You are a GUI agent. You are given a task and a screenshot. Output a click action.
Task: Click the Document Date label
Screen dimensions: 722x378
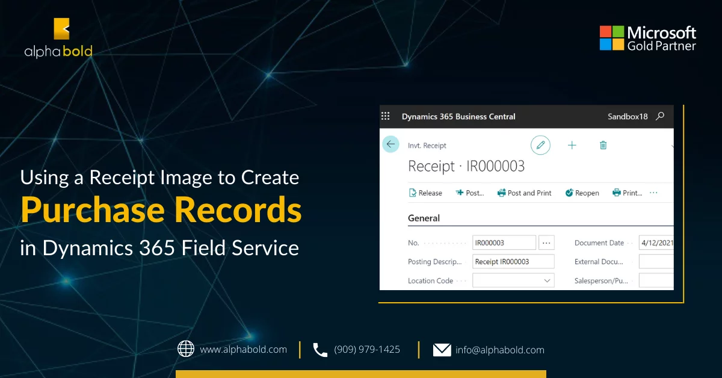599,243
